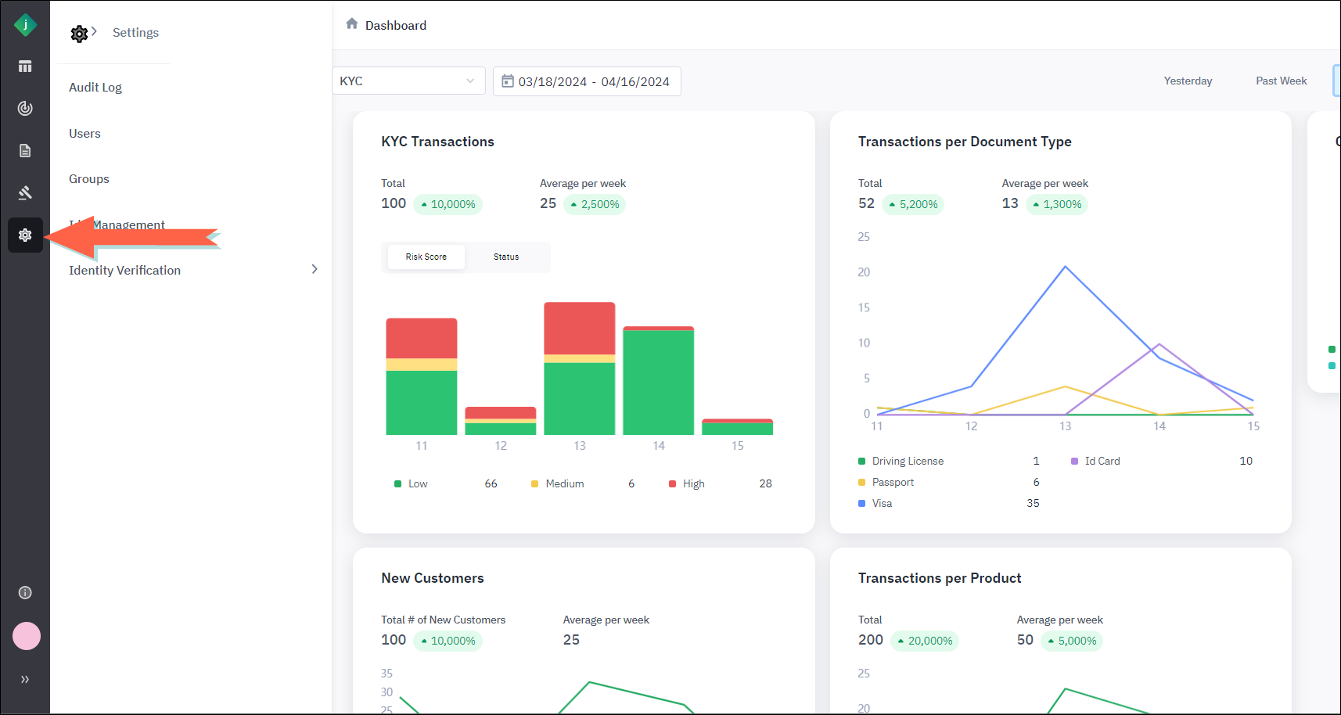
Task: Click the pink user avatar
Action: click(27, 636)
